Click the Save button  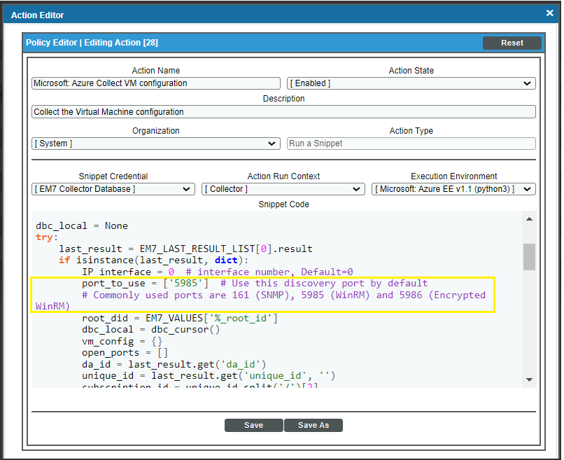[253, 425]
